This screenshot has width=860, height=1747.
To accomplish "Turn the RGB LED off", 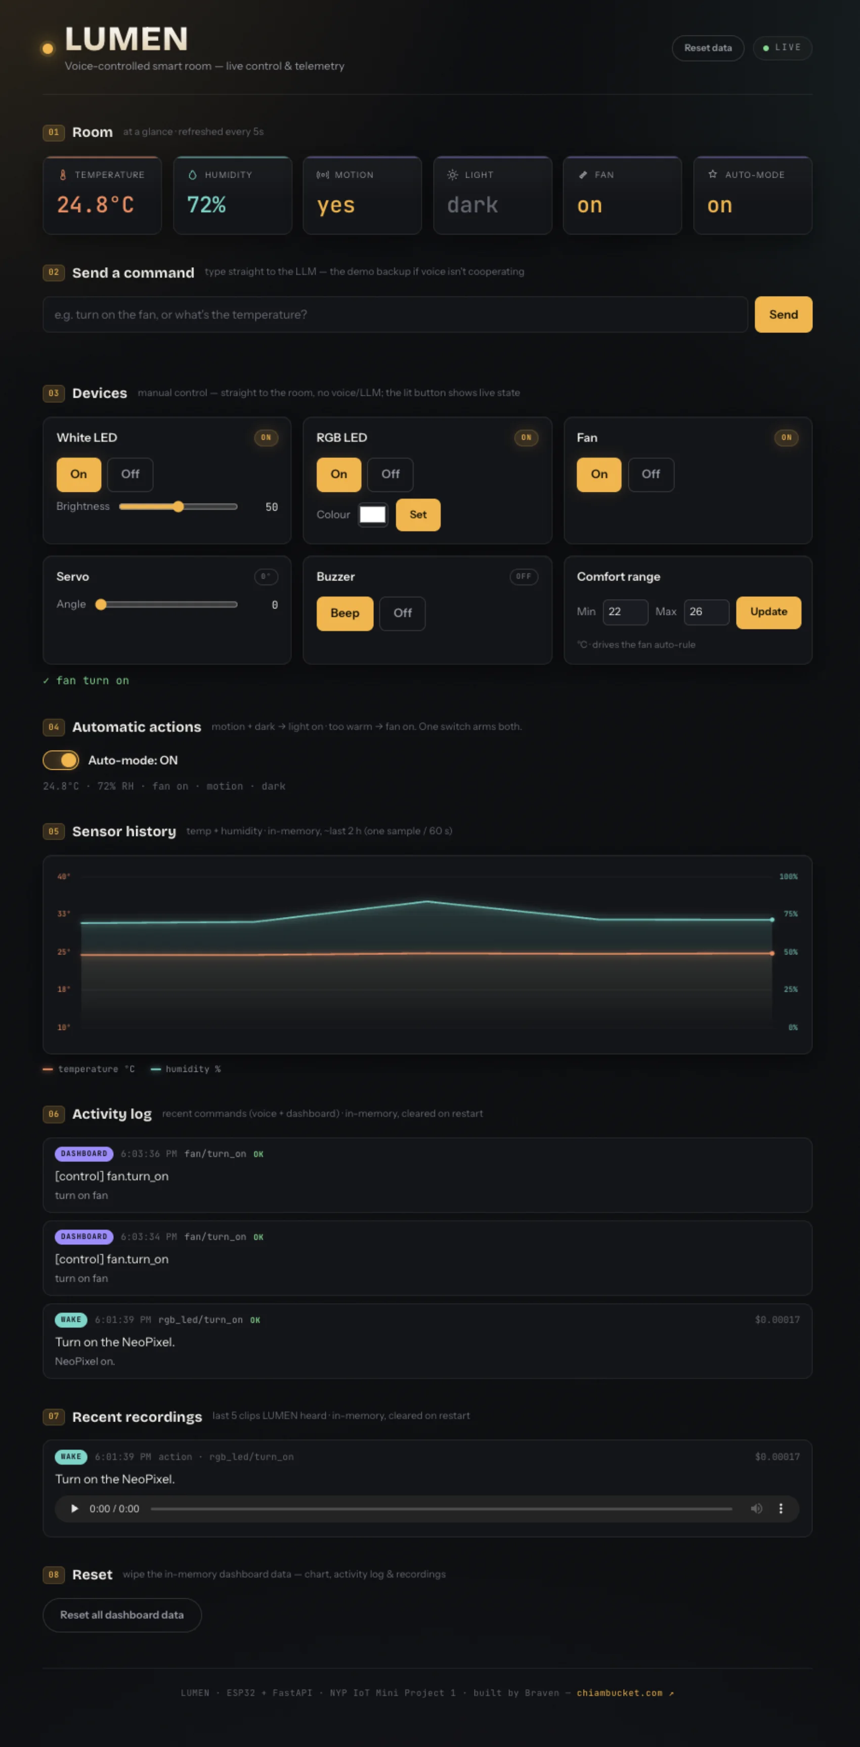I will [391, 474].
